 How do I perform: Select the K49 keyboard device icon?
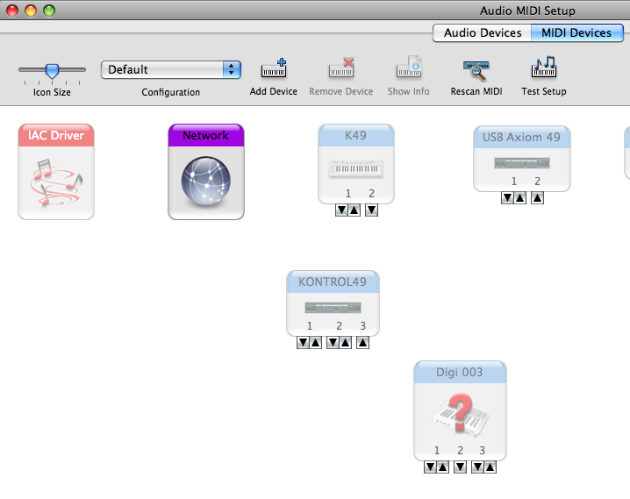click(x=356, y=168)
